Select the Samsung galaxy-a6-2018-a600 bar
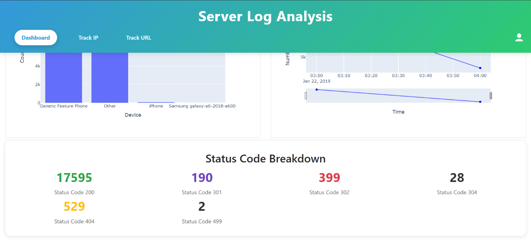 pyautogui.click(x=202, y=102)
